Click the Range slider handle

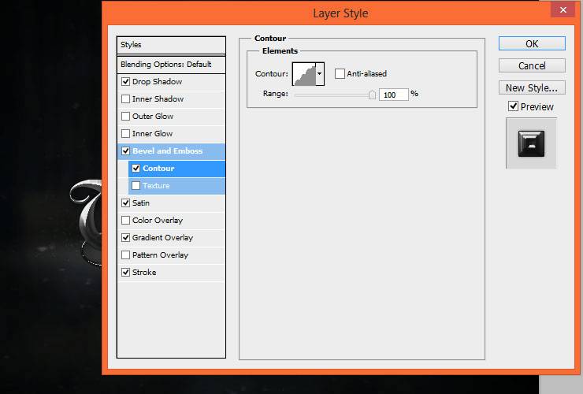click(372, 95)
